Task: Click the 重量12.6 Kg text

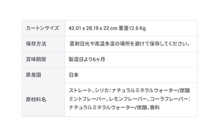Action: click(x=132, y=28)
